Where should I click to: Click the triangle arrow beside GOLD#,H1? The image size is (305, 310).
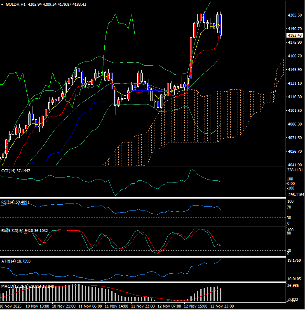click(2, 4)
